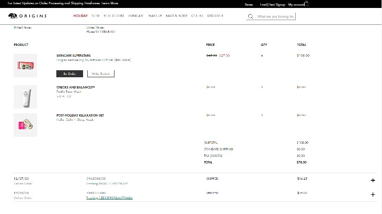The width and height of the screenshot is (382, 214).
Task: Open the shopping bag icon
Action: click(306, 4)
